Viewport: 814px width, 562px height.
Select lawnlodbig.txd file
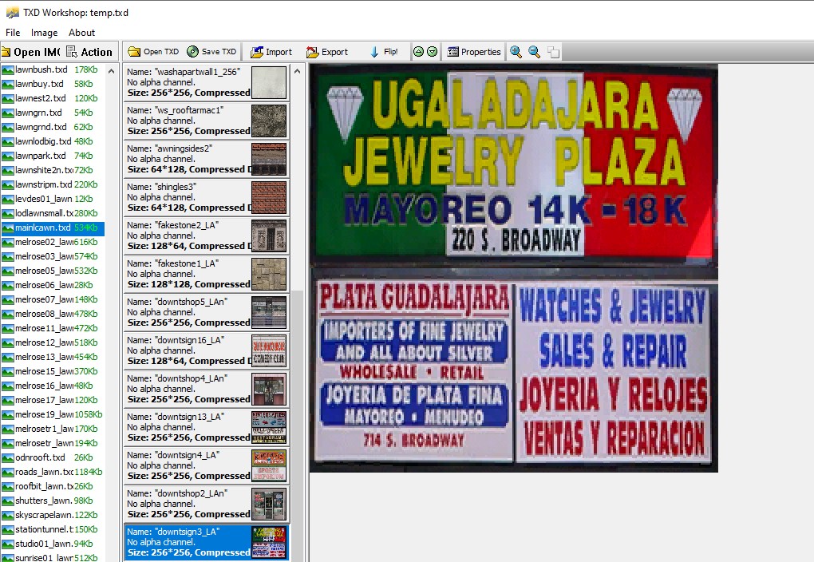[53, 141]
